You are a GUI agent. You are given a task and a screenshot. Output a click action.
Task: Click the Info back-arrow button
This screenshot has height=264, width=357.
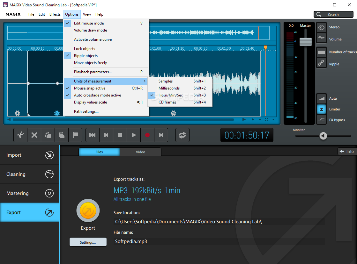(x=347, y=151)
